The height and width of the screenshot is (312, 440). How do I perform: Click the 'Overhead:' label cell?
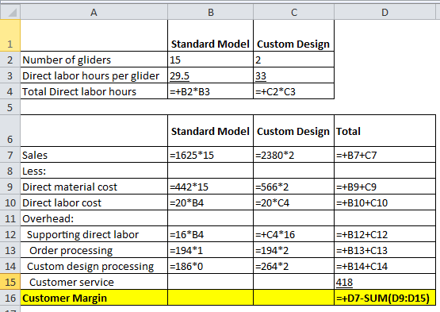94,218
